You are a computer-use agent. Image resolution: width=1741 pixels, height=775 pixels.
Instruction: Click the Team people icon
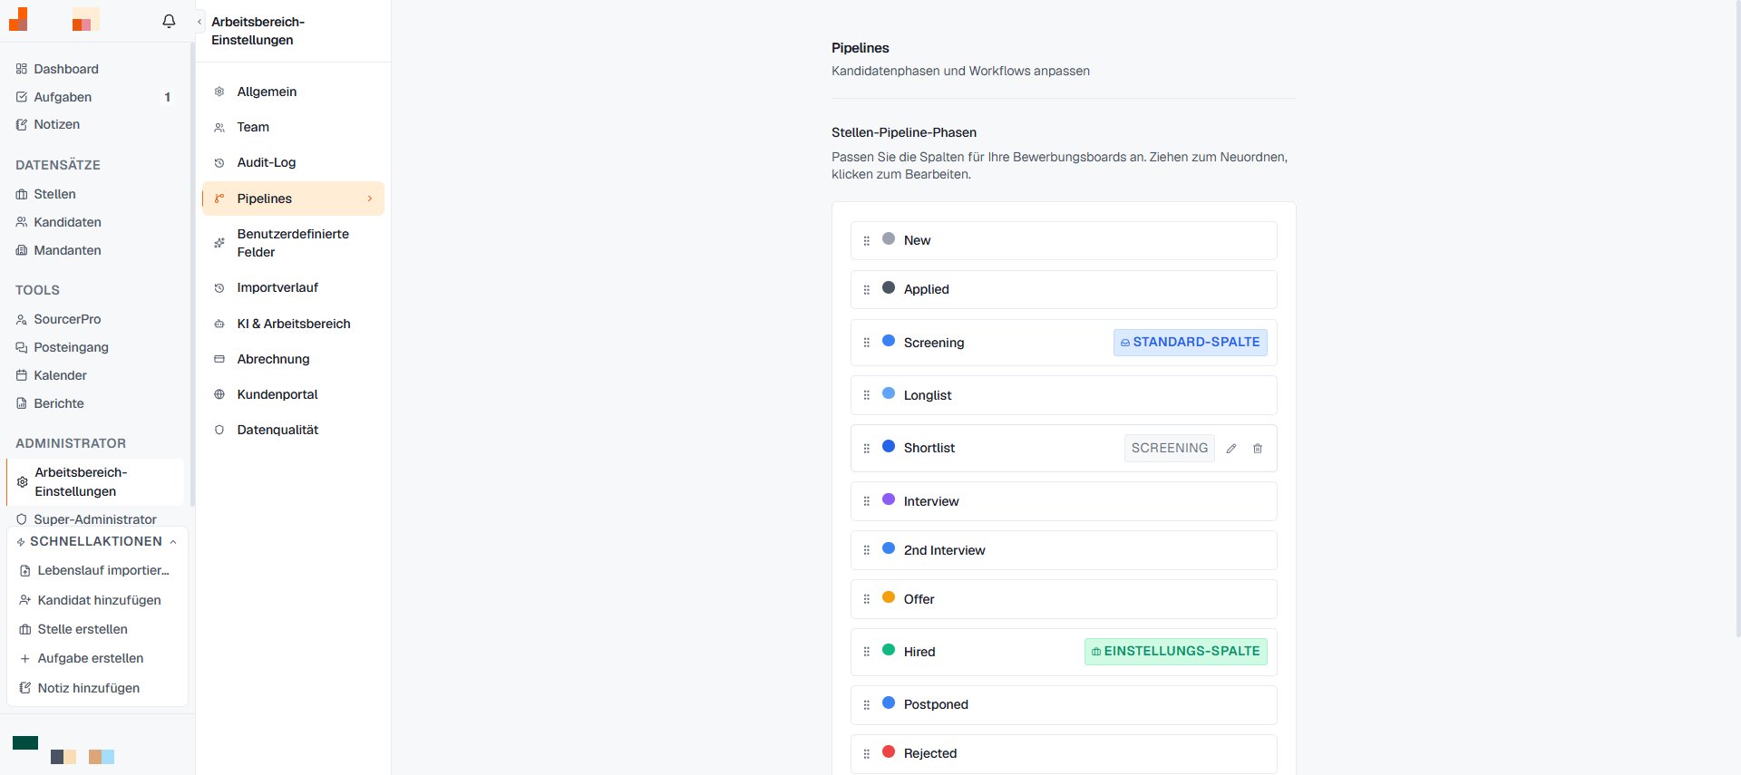[219, 128]
